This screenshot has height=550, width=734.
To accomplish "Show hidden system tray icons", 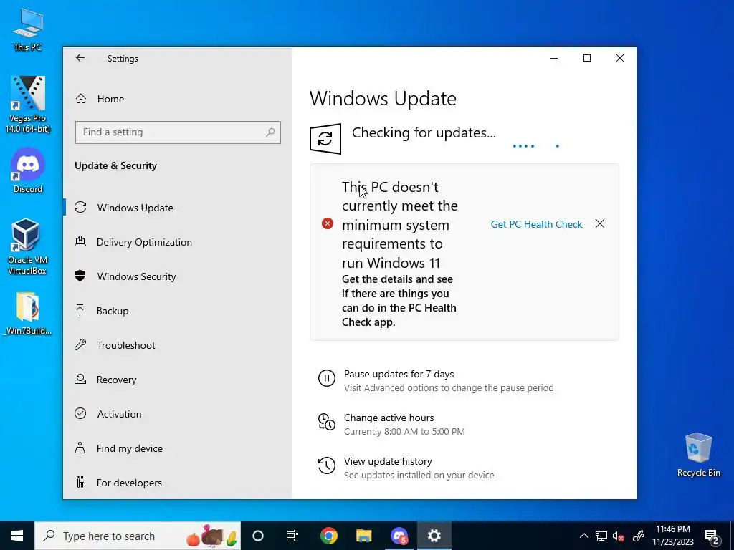I will coord(583,536).
